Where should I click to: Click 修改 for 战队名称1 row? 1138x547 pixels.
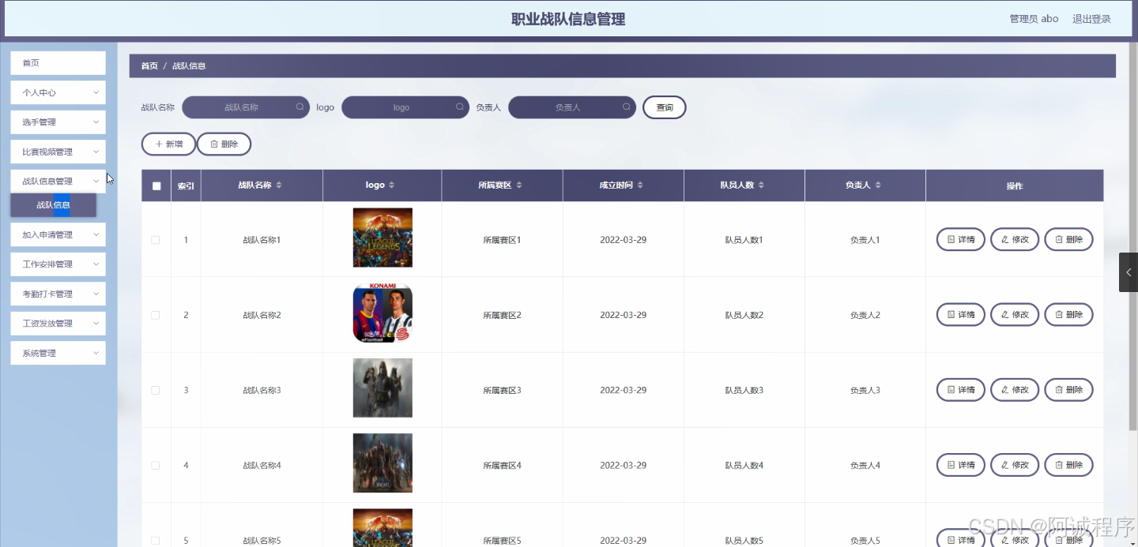[x=1015, y=239]
